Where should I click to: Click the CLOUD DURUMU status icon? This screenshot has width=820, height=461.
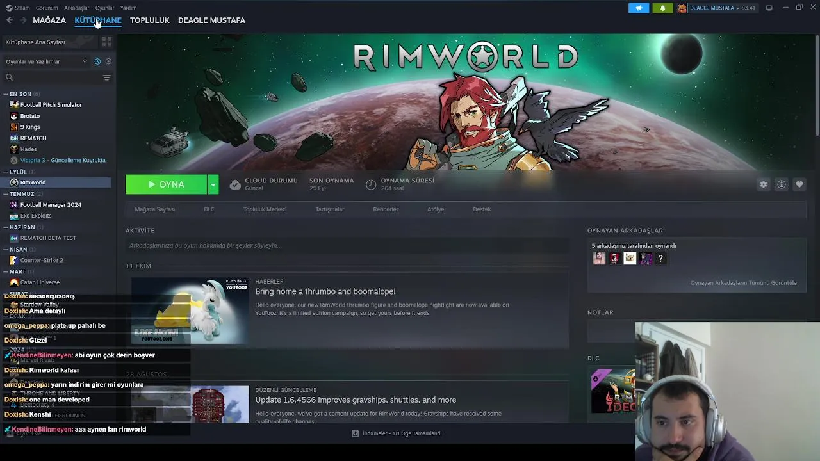(x=235, y=184)
